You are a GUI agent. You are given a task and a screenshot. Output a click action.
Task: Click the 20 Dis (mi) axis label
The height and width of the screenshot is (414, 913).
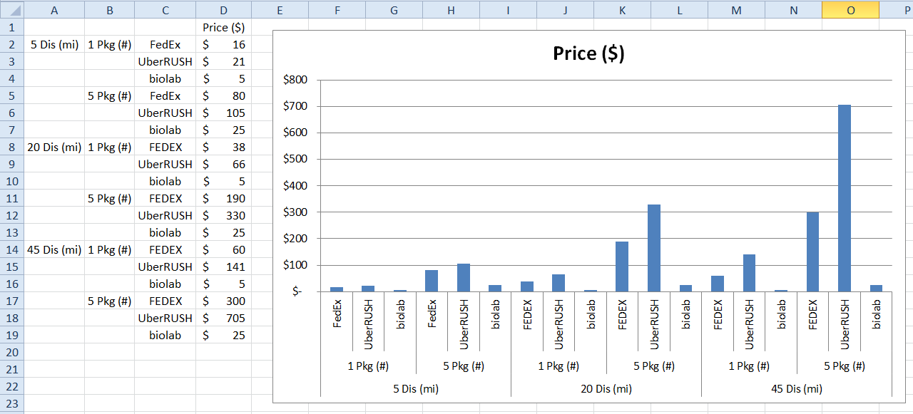[x=606, y=389]
